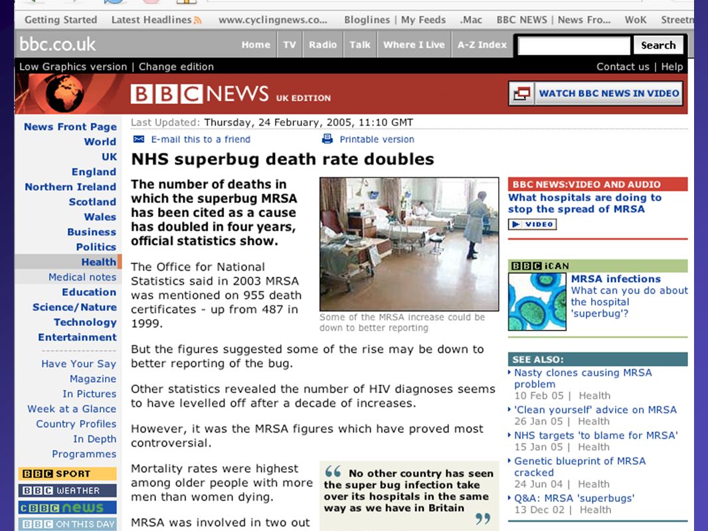Click the BBC Sport banner

tap(67, 474)
